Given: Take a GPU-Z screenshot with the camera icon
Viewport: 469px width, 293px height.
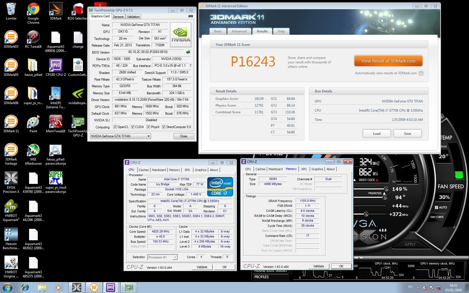Looking at the screenshot, I should tap(191, 16).
